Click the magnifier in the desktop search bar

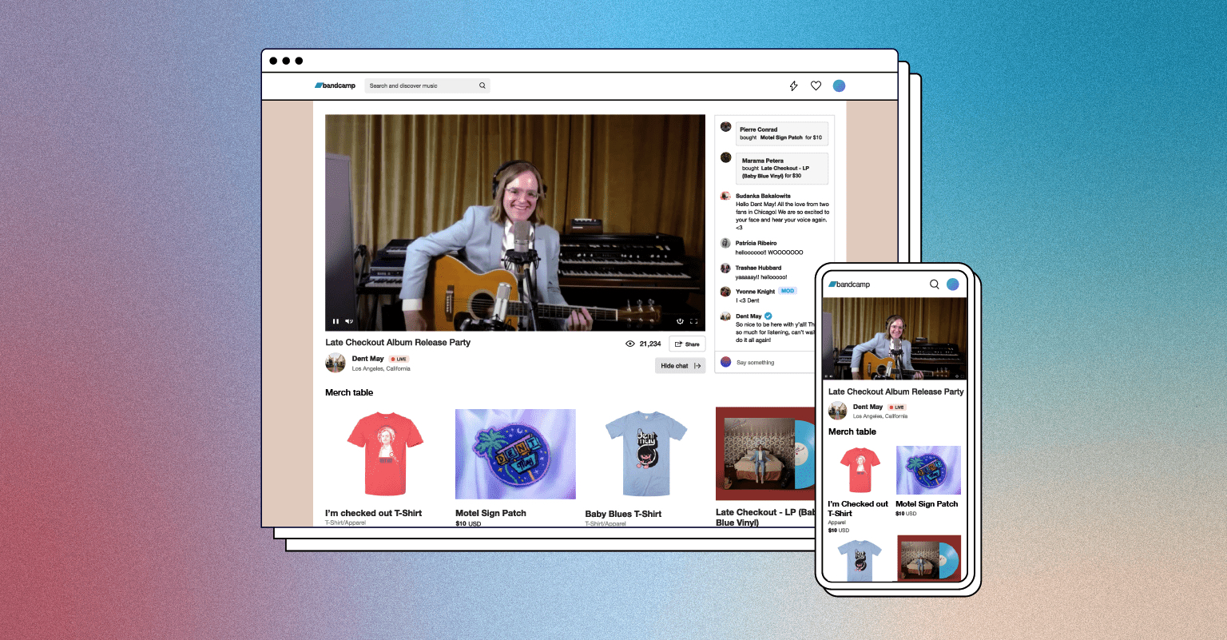pos(482,85)
